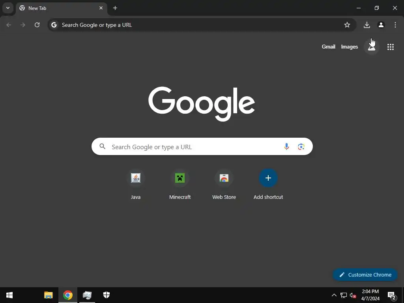Image resolution: width=404 pixels, height=303 pixels.
Task: Open the Java shortcut
Action: 136,185
